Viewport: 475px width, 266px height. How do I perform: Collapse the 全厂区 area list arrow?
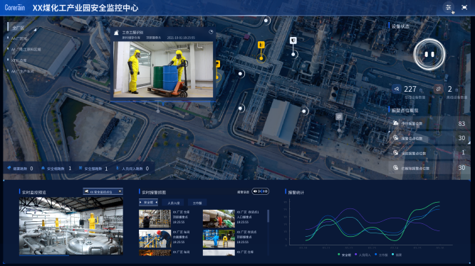coord(35,30)
